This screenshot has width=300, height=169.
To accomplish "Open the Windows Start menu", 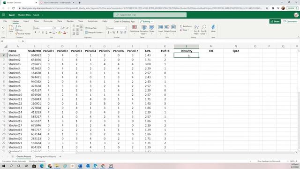I will coord(3,166).
